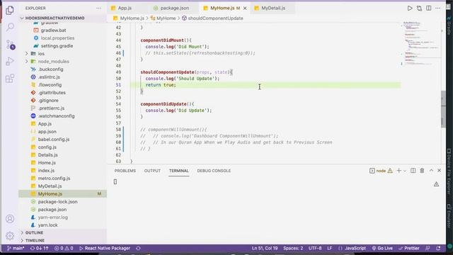Open gradlew.bat in explorer
Viewport: 453px width, 255px height.
point(54,30)
